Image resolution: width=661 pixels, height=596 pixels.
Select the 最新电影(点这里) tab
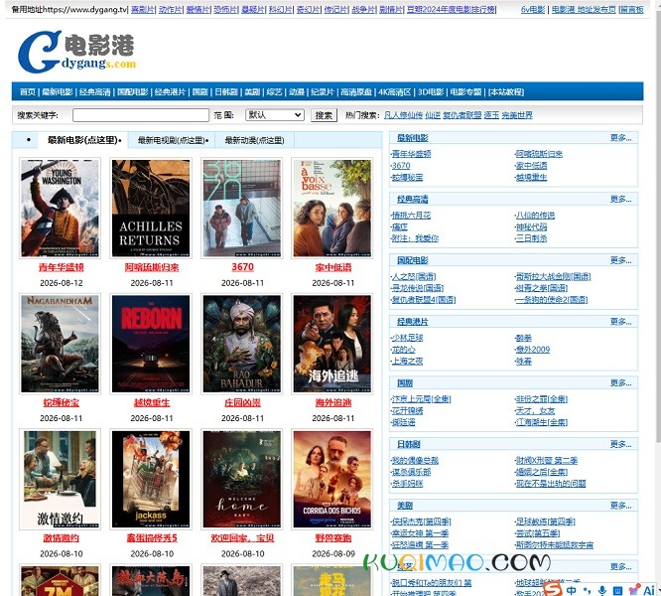83,140
